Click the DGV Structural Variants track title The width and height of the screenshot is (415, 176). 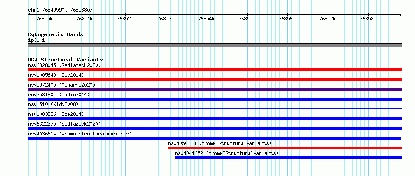click(65, 60)
